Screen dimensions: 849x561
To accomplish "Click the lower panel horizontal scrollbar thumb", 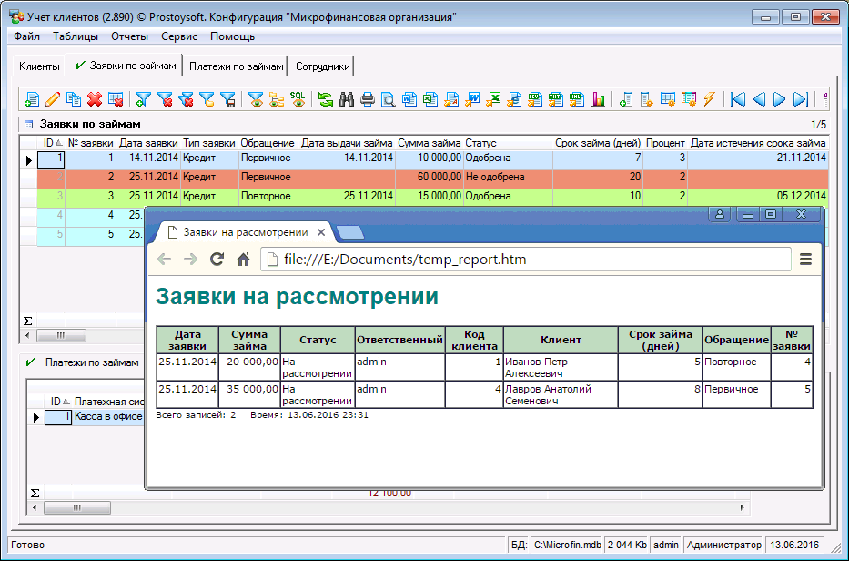I will click(76, 507).
